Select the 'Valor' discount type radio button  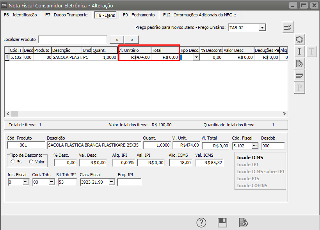pyautogui.click(x=31, y=161)
